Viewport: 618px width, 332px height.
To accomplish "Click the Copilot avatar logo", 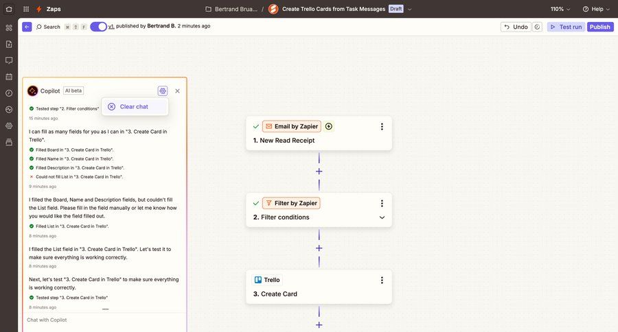I will (x=33, y=91).
